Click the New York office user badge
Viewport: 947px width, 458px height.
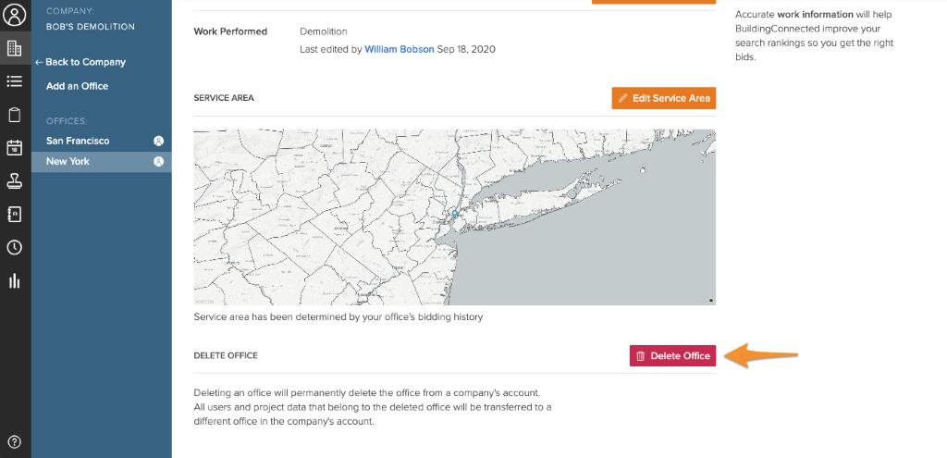[158, 162]
